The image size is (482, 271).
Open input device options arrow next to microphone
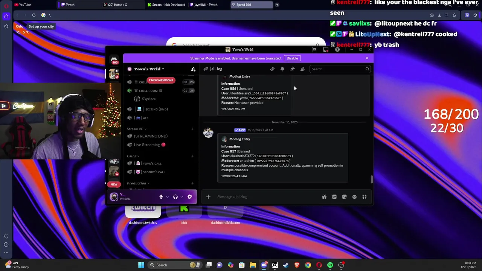[x=168, y=196]
